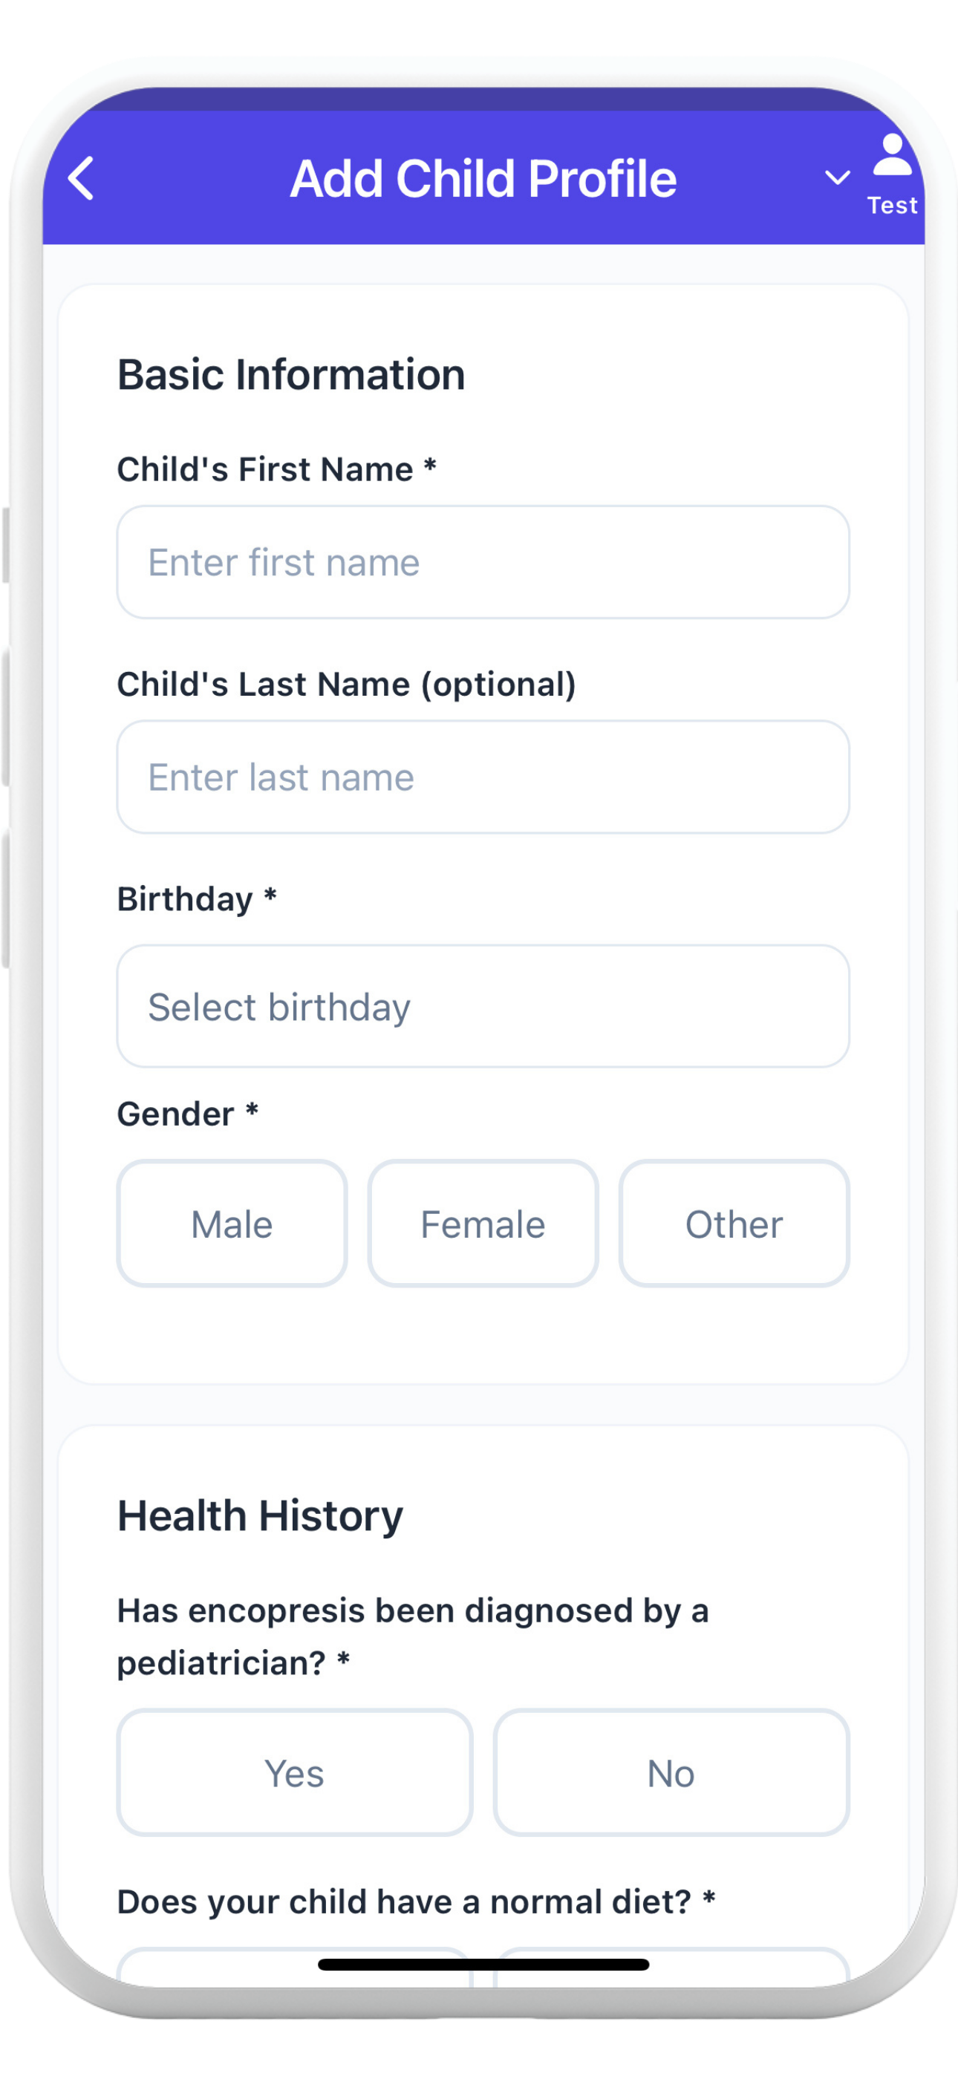The height and width of the screenshot is (2076, 958).
Task: Focus the Child's First Name field
Action: [482, 562]
